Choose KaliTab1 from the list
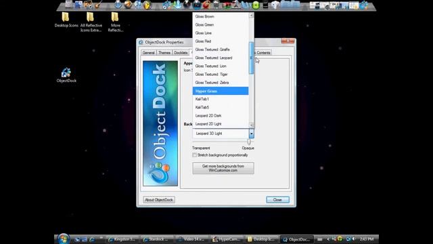The image size is (433, 244). [x=221, y=99]
